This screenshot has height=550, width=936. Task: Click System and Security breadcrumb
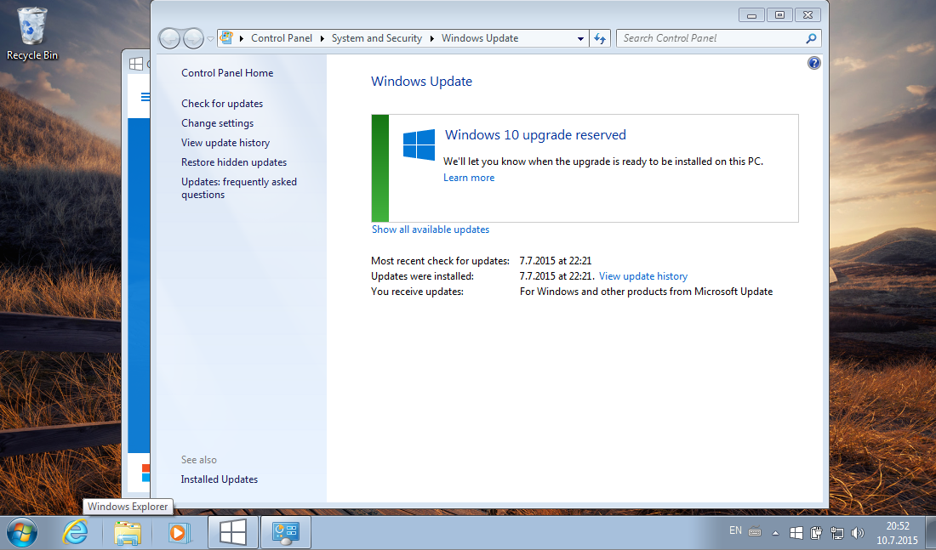[x=377, y=38]
